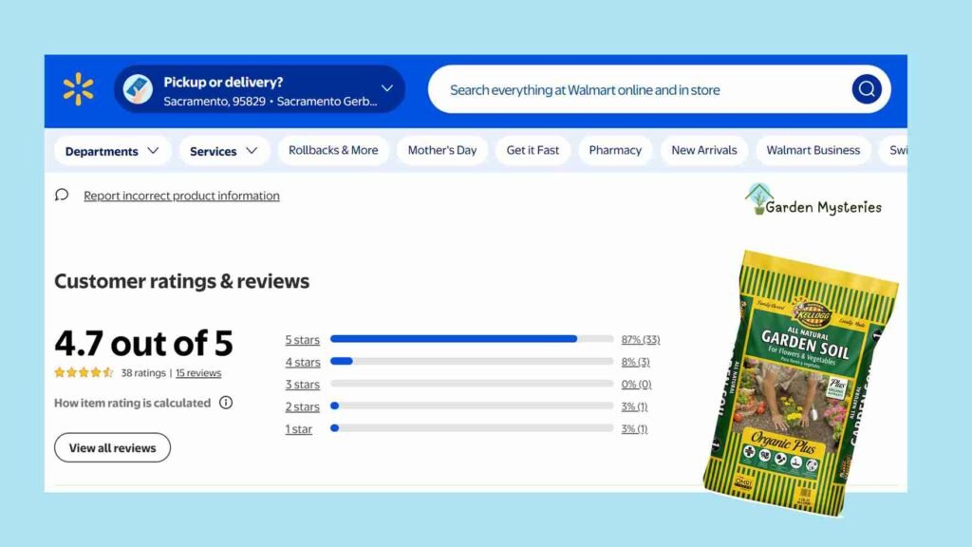Click Report incorrect product information link

181,196
